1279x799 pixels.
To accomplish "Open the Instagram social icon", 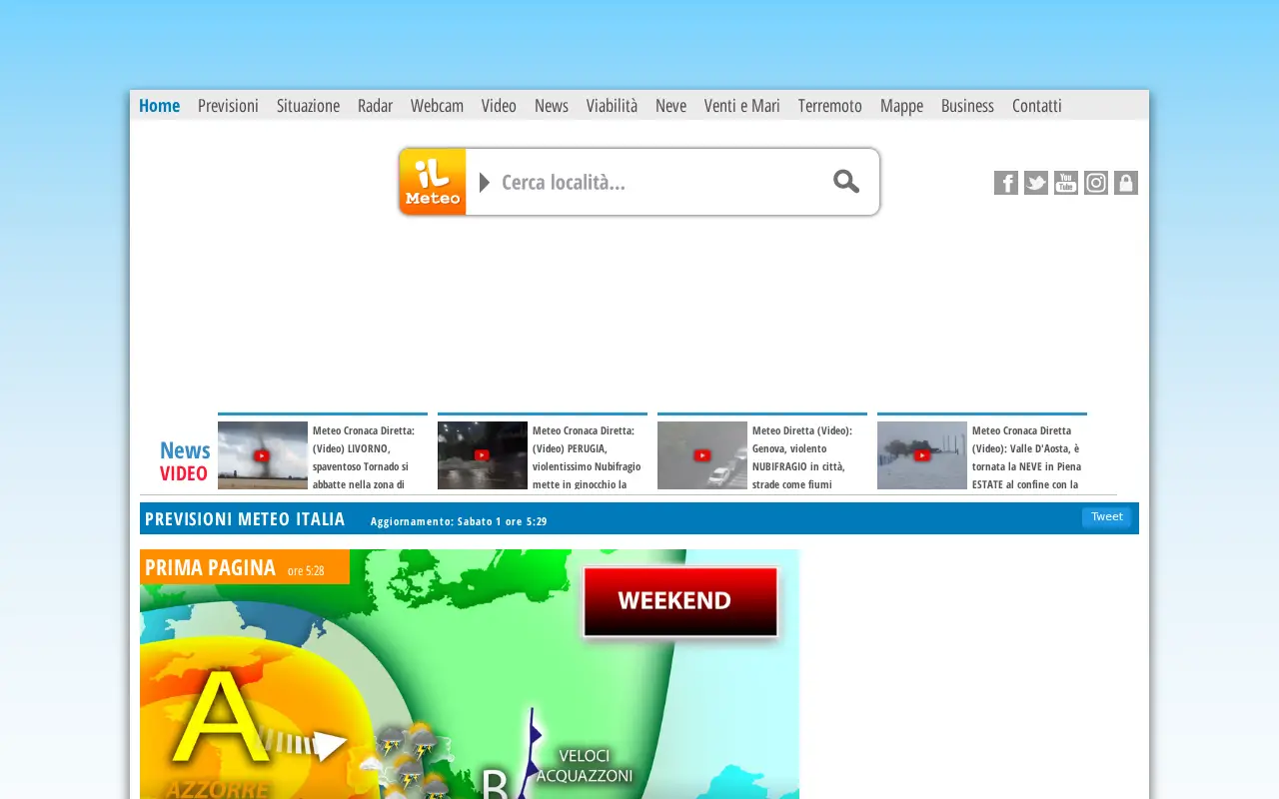I will pyautogui.click(x=1096, y=183).
